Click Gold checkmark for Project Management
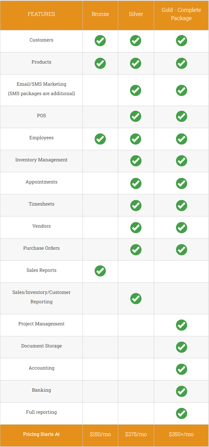The height and width of the screenshot is (447, 209). tap(181, 325)
